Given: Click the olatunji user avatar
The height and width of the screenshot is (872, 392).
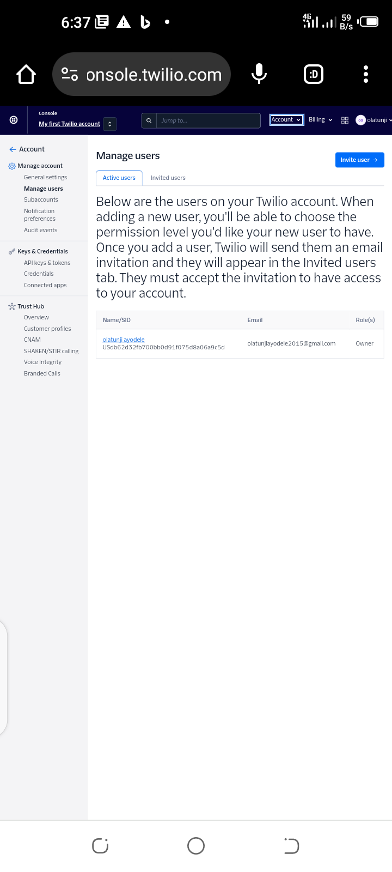Looking at the screenshot, I should (x=360, y=120).
